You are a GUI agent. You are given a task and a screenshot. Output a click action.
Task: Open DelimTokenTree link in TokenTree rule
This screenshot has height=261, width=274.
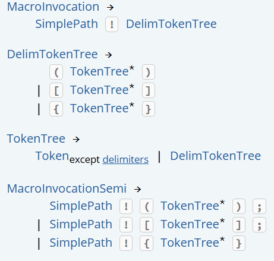[x=216, y=156]
